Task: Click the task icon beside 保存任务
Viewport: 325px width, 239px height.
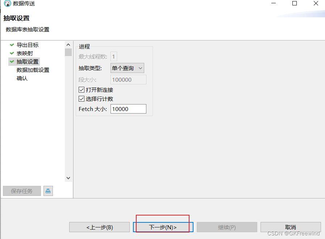Action: pos(48,191)
